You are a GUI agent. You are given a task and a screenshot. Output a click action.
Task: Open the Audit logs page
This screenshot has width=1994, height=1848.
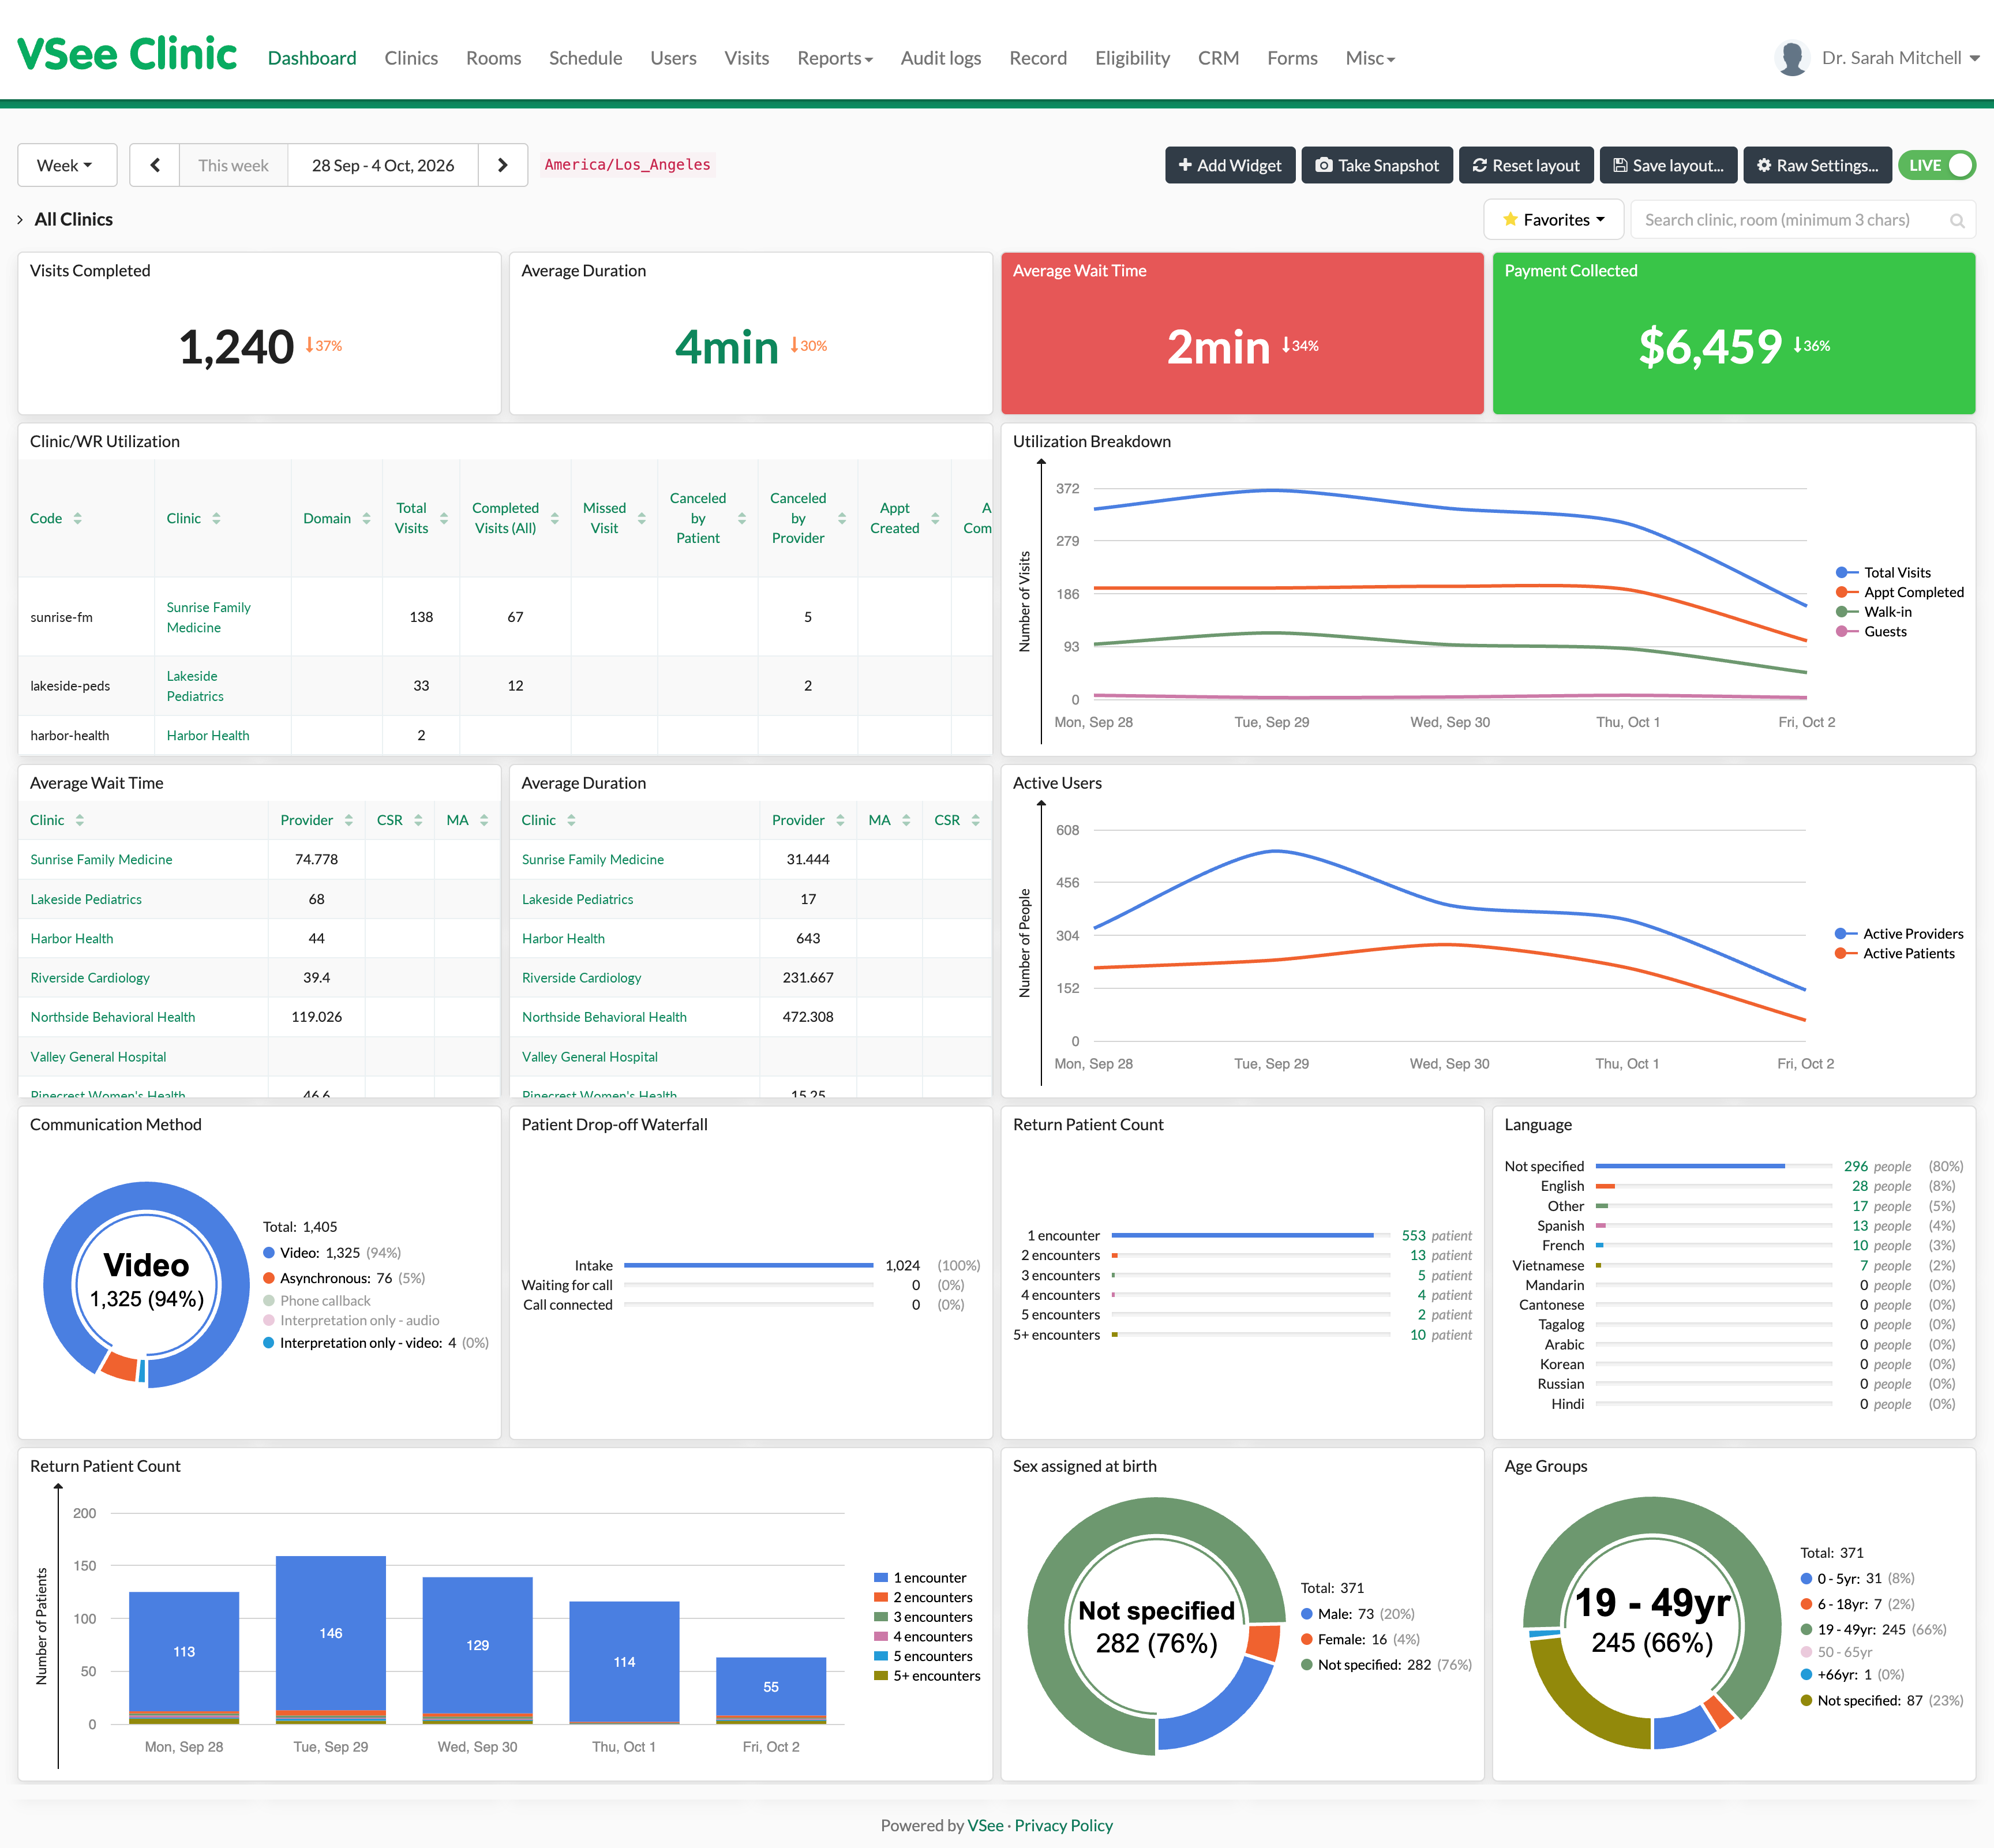pos(940,58)
